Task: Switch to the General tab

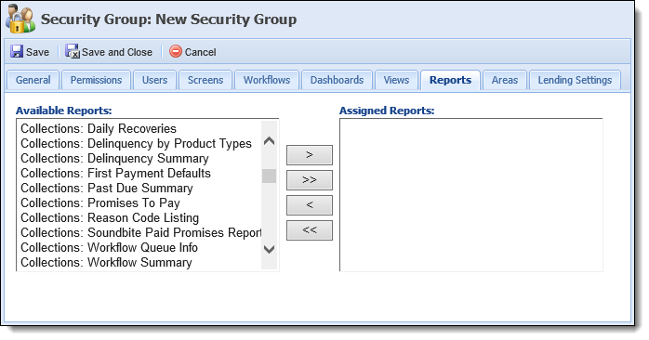Action: pyautogui.click(x=33, y=80)
